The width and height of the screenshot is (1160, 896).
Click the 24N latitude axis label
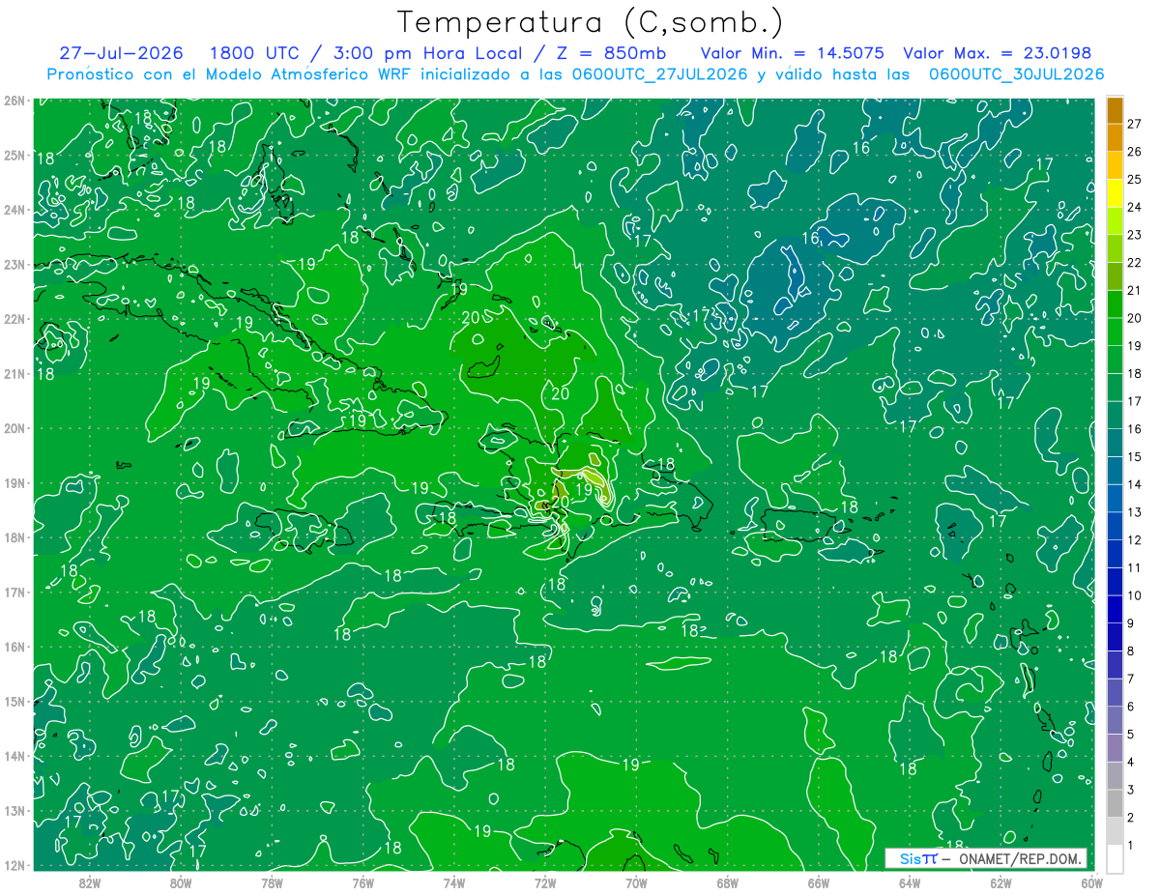(x=14, y=210)
